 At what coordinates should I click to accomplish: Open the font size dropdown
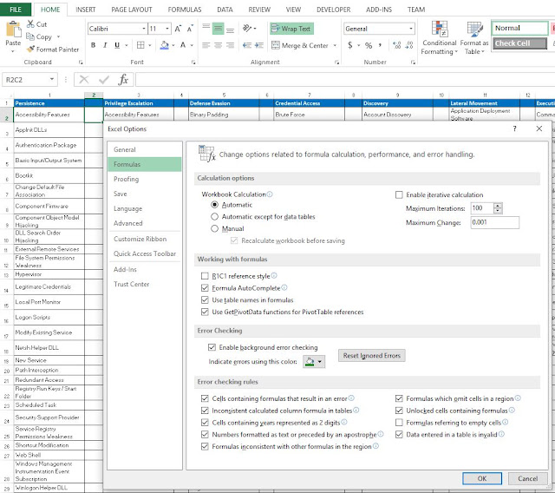coord(167,29)
